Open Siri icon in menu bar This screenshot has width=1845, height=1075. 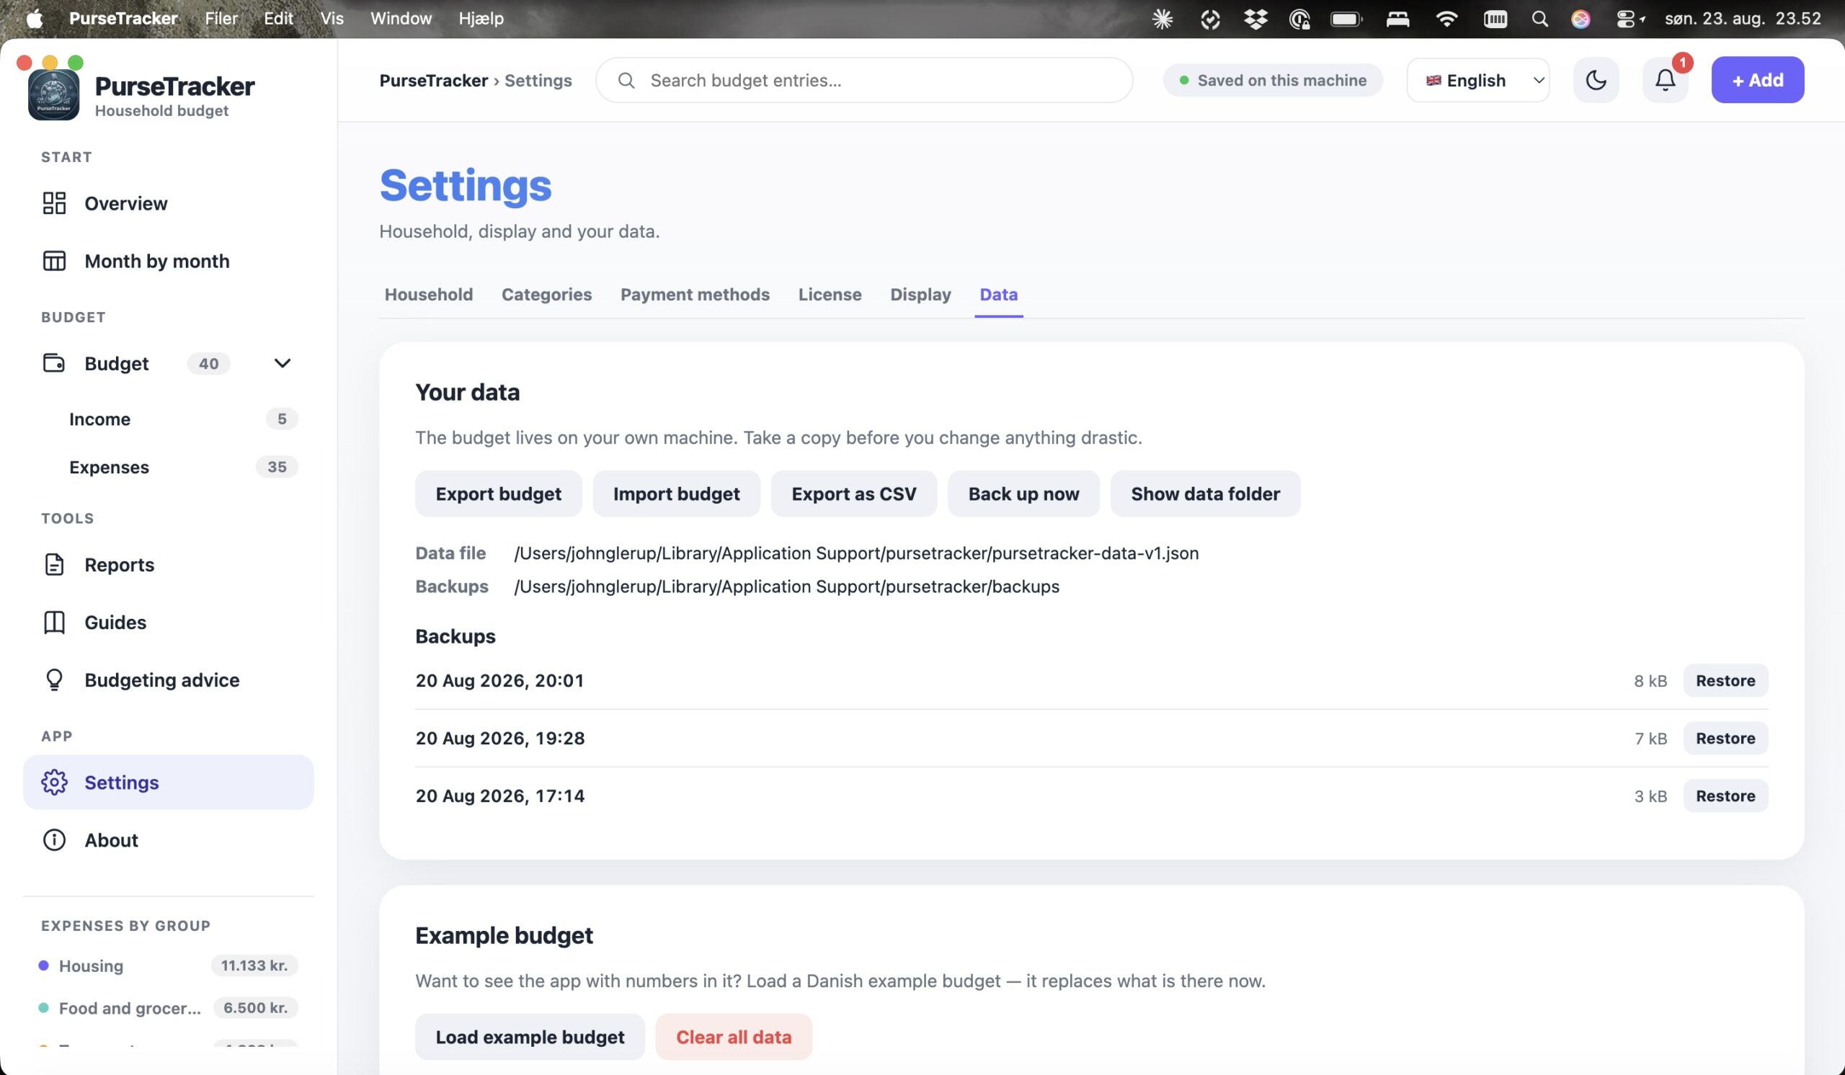tap(1581, 19)
